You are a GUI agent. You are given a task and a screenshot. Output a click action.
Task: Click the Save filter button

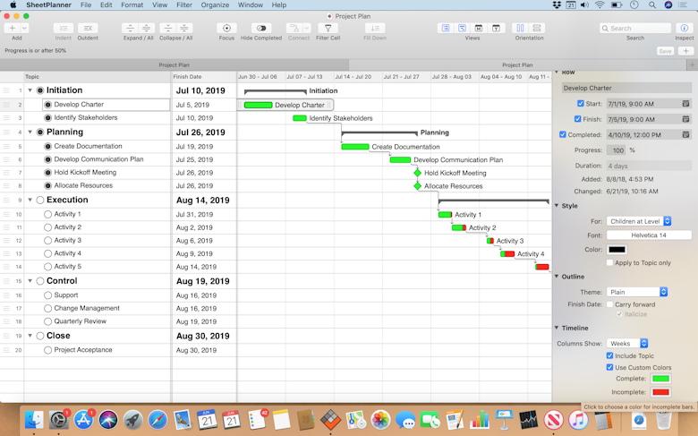coord(665,51)
